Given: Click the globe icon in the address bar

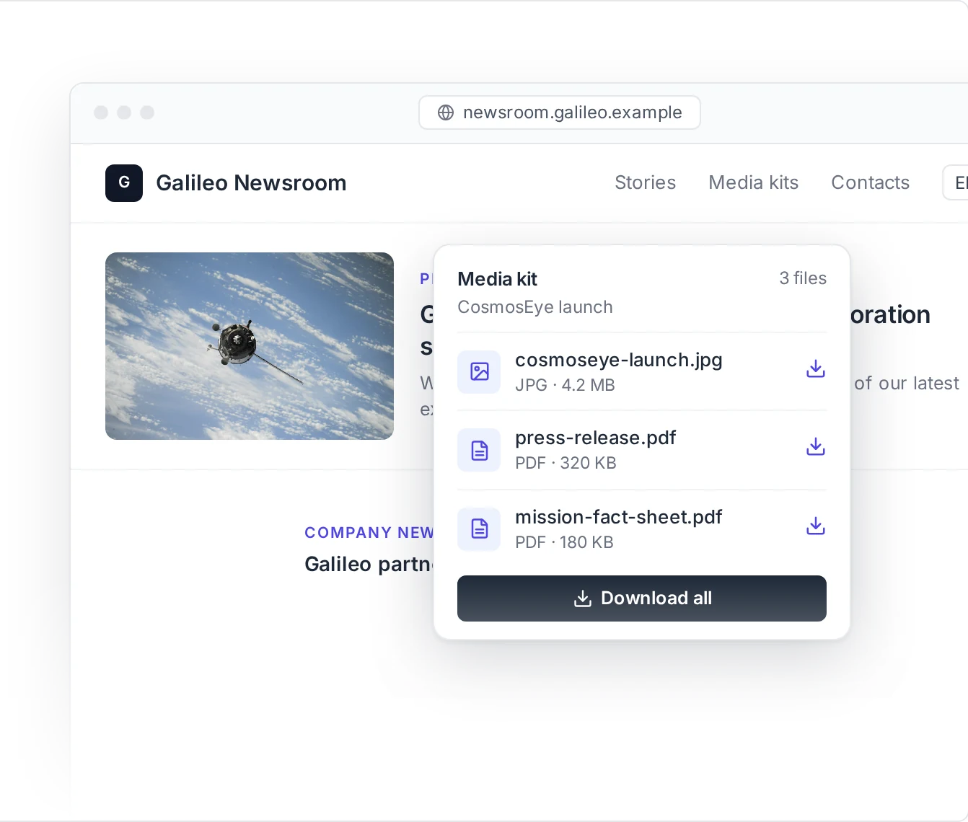Looking at the screenshot, I should tap(446, 112).
